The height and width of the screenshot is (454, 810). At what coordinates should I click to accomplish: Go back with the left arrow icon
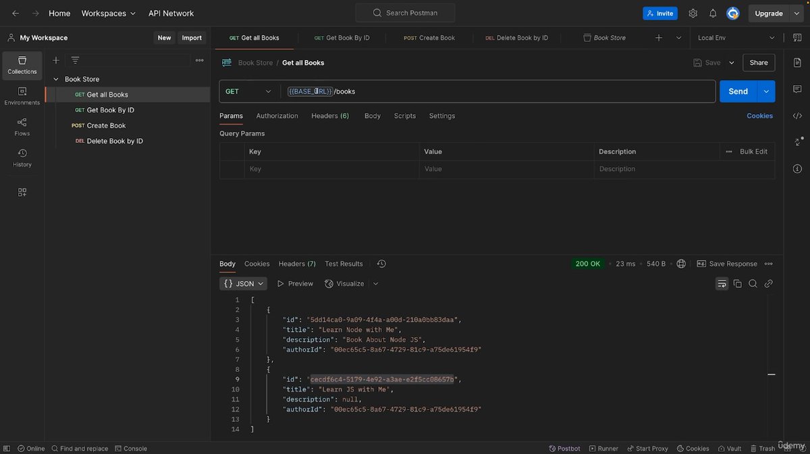pos(16,13)
